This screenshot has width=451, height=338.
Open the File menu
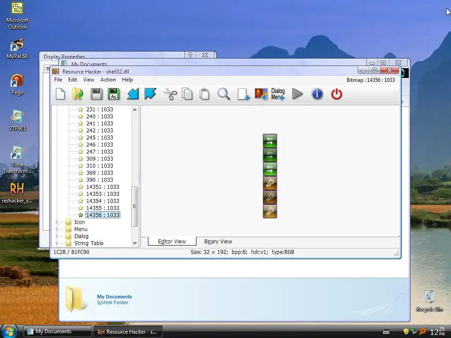coord(58,80)
